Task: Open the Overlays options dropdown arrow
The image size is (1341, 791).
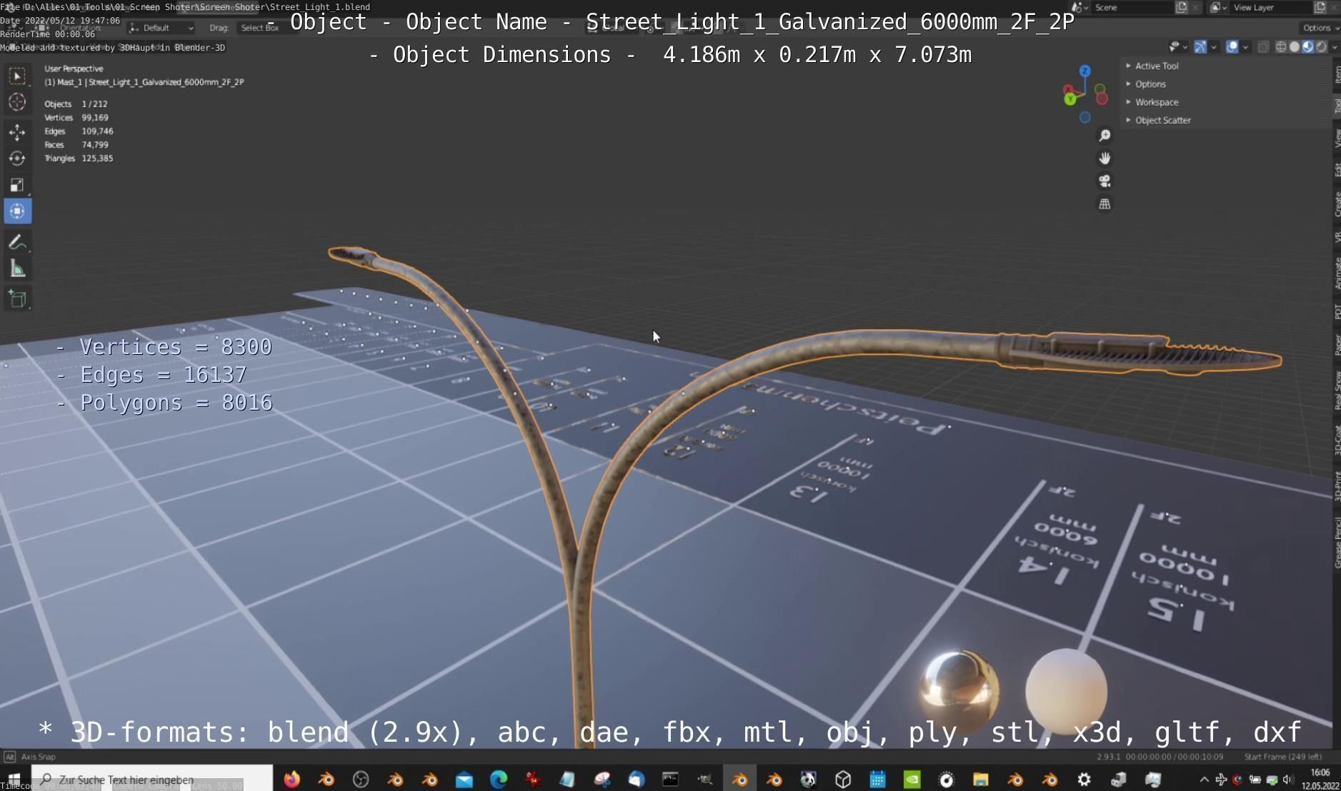Action: point(1245,47)
